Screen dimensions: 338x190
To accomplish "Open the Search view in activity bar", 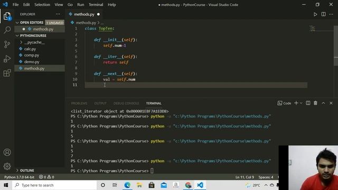I will 7,30.
